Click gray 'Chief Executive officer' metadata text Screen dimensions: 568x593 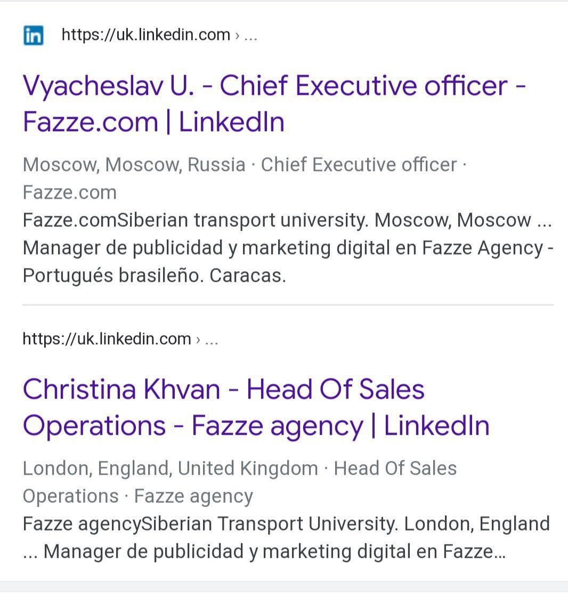tap(359, 165)
